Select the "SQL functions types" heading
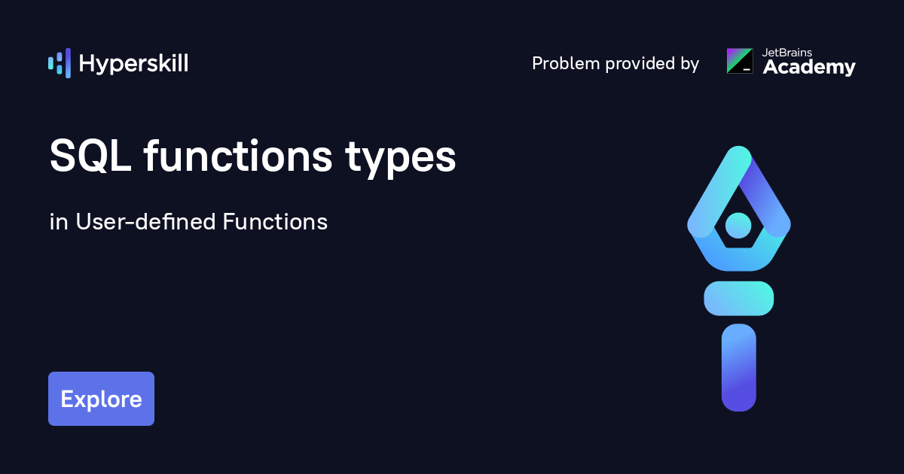Viewport: 904px width, 474px height. click(252, 158)
